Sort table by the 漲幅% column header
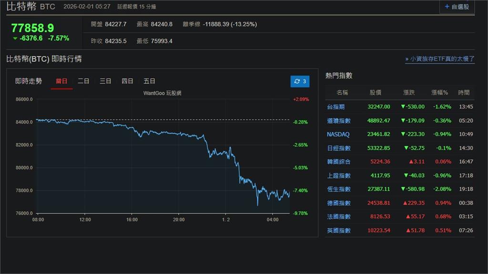The width and height of the screenshot is (488, 274). coord(439,92)
